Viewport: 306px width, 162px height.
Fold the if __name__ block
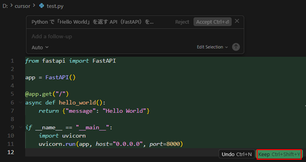(21, 127)
